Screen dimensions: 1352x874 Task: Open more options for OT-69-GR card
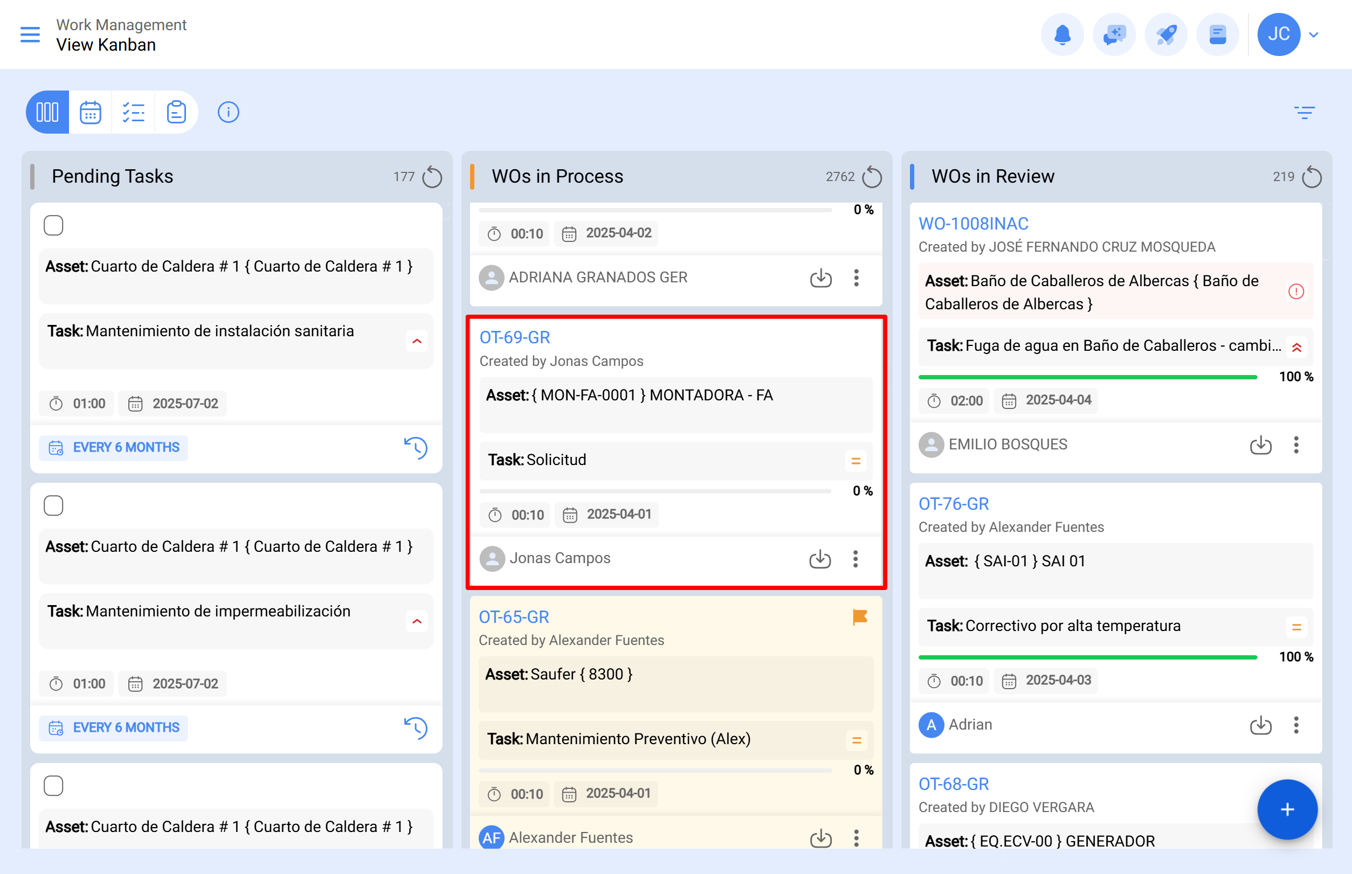pos(855,559)
